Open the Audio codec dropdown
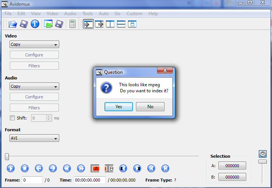This screenshot has height=188, width=272. [34, 86]
